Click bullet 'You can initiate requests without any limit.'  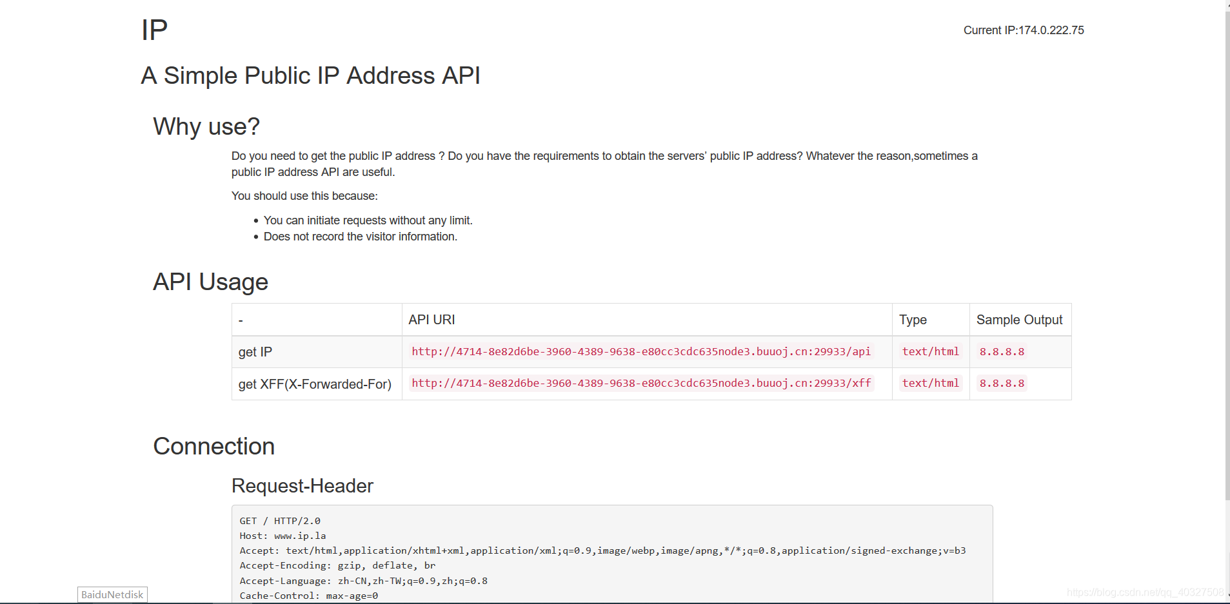tap(368, 220)
